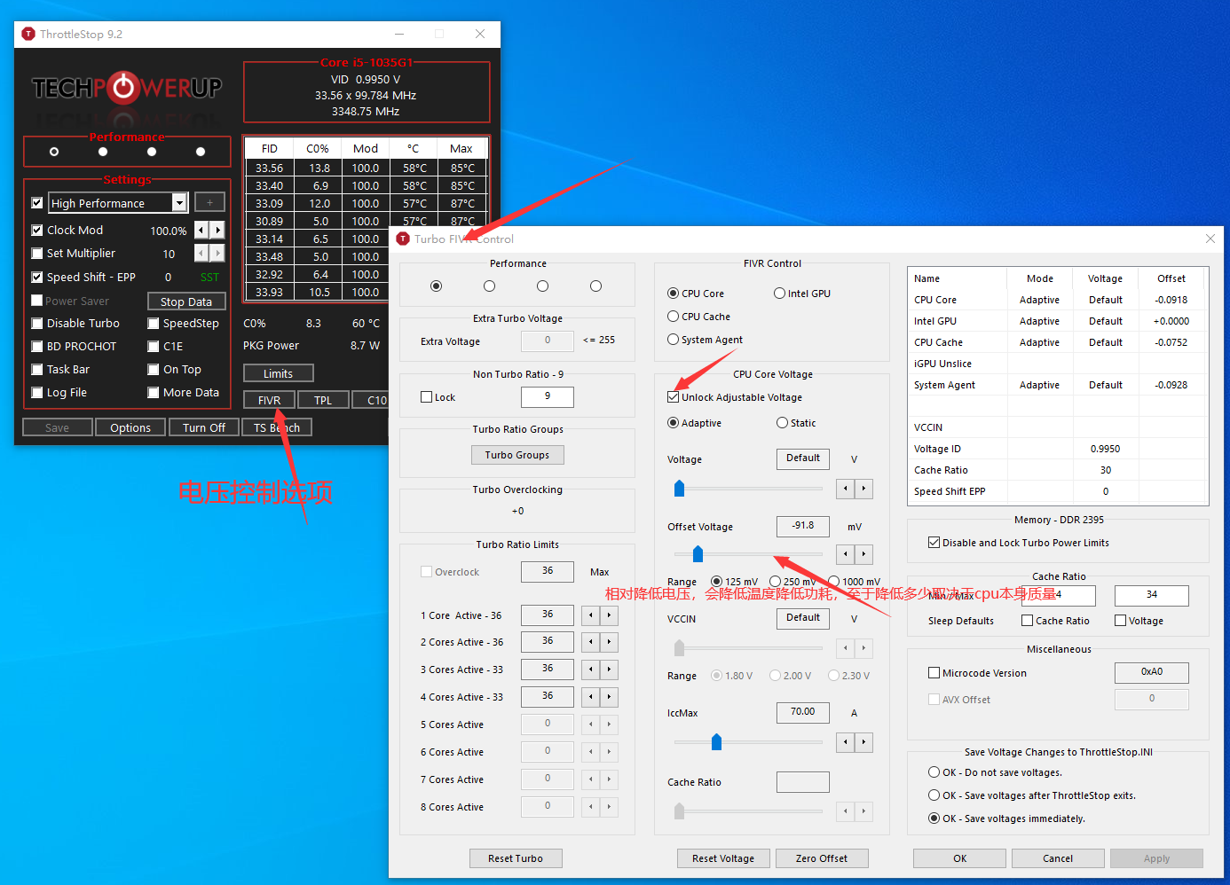Viewport: 1230px width, 885px height.
Task: Click the Turbo FIVR Control window icon
Action: (x=404, y=239)
